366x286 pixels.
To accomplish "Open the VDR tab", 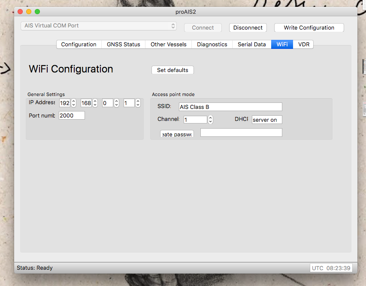I will [303, 44].
